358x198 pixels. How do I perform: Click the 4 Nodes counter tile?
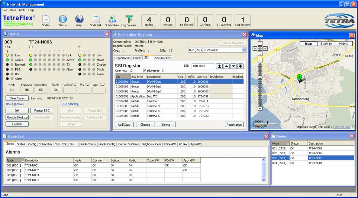click(149, 21)
